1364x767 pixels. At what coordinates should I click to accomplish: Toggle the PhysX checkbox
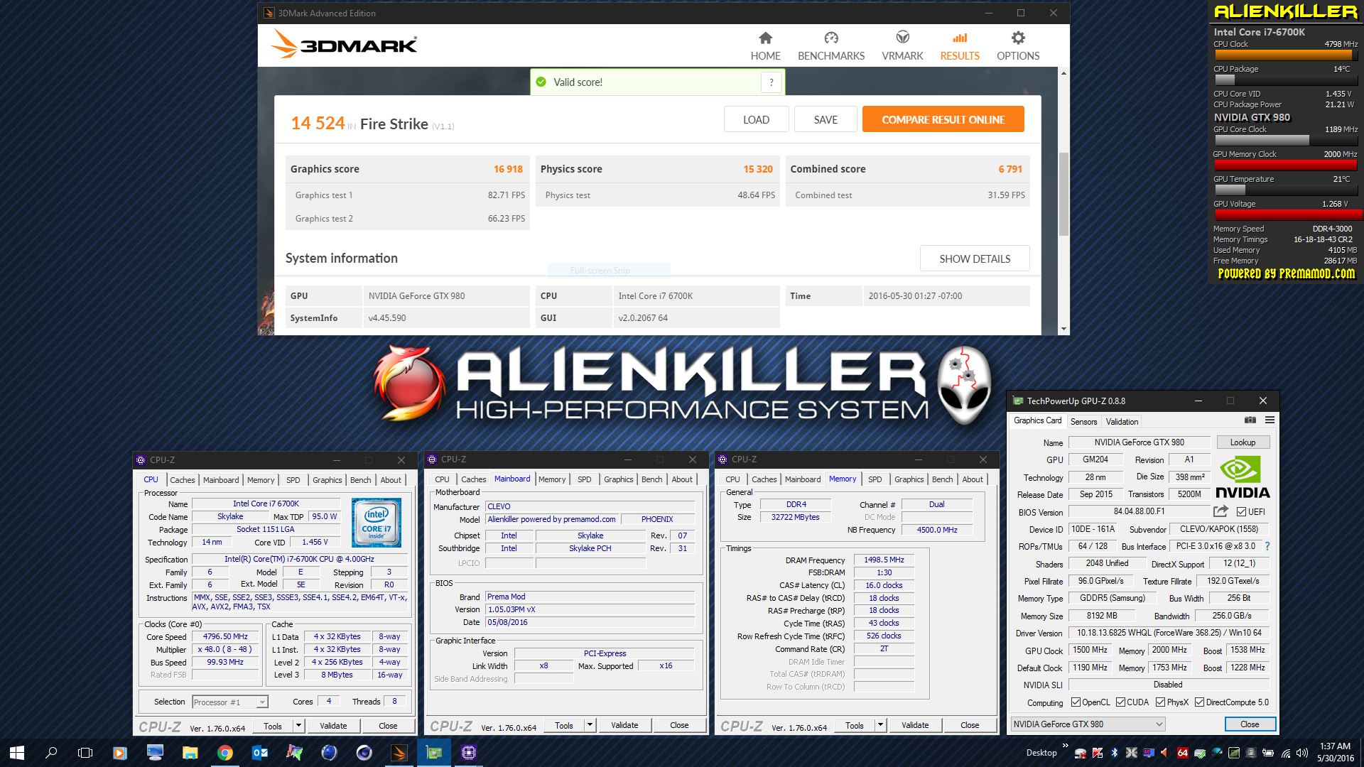pyautogui.click(x=1160, y=702)
